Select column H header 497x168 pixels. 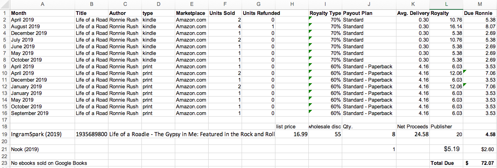292,4
